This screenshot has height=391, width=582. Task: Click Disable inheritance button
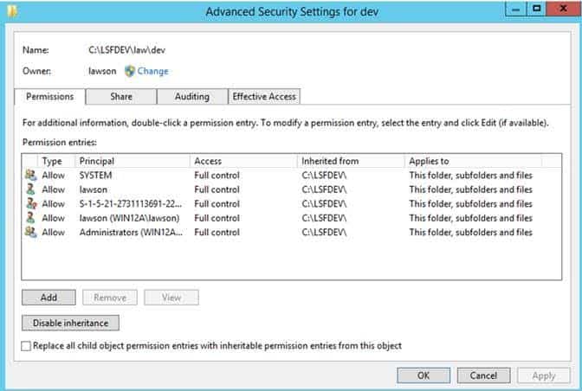click(x=70, y=323)
